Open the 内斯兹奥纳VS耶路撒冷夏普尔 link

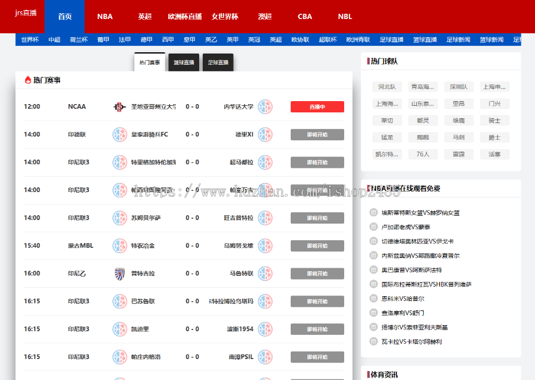[421, 256]
